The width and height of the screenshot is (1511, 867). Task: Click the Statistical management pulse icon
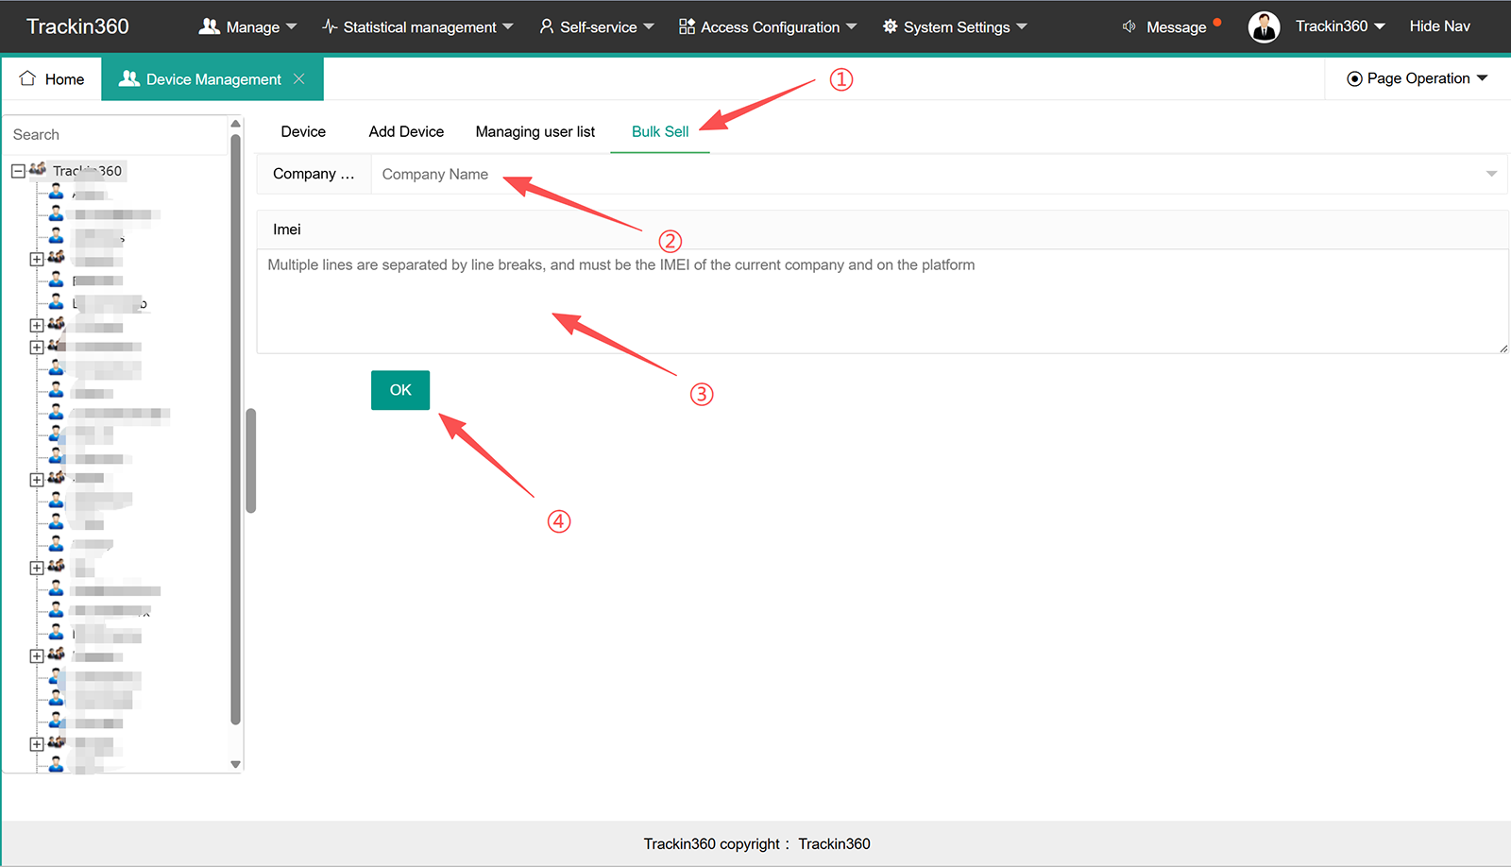point(330,26)
